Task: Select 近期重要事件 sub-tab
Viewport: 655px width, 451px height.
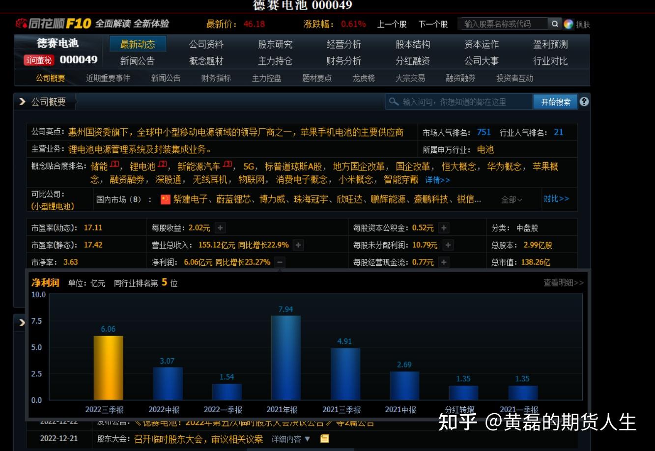Action: [x=108, y=78]
